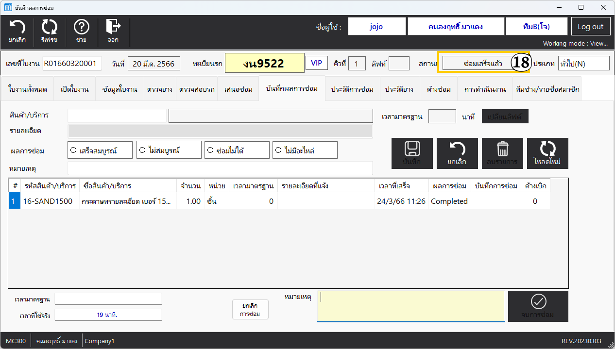The height and width of the screenshot is (349, 615).
Task: Open the ตรวจสอบรถ tab
Action: [x=197, y=89]
